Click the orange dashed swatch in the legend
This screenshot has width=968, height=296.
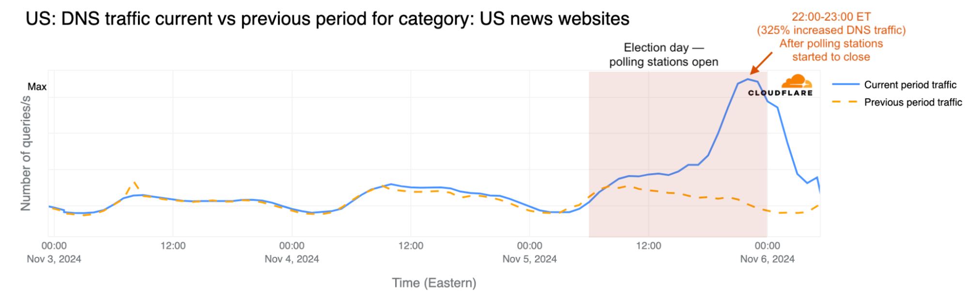tap(845, 102)
